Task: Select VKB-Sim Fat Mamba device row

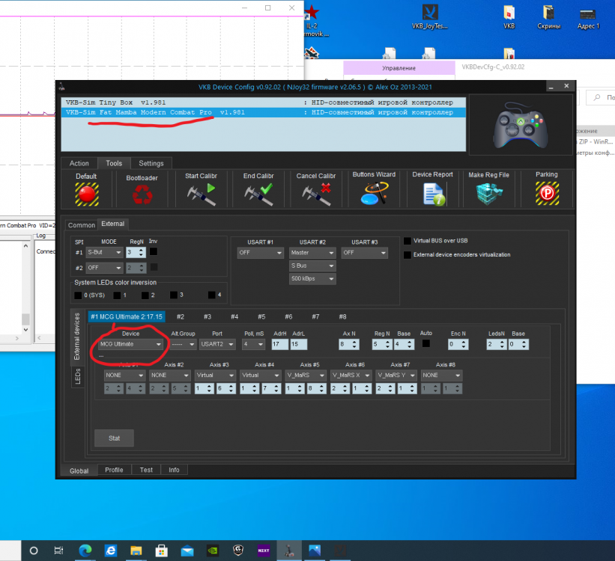Action: (x=263, y=112)
